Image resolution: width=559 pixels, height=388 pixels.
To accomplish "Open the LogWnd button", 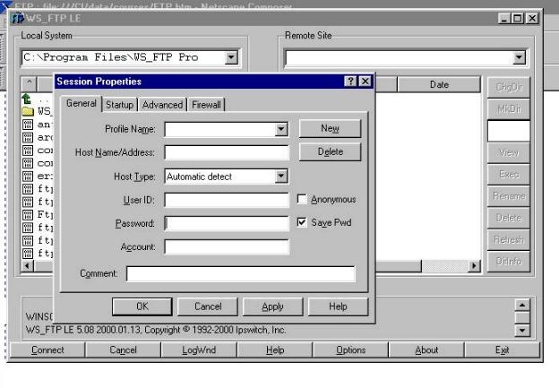I will tap(199, 349).
